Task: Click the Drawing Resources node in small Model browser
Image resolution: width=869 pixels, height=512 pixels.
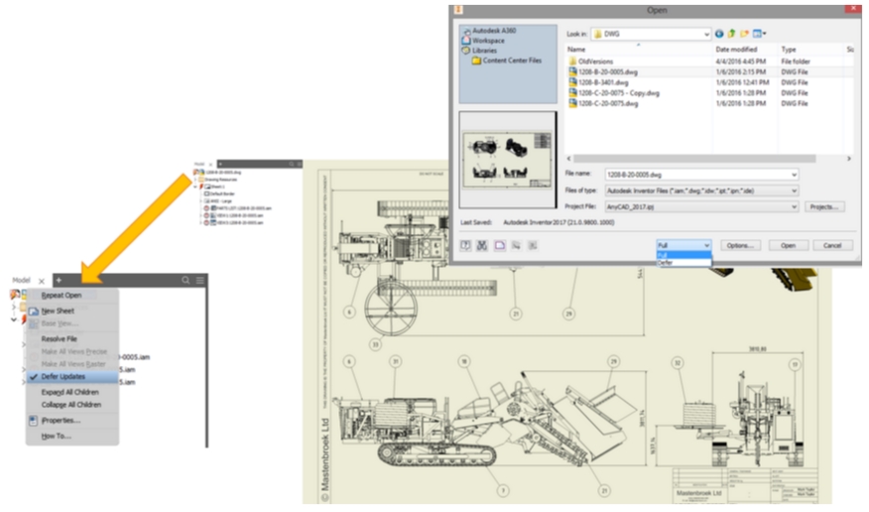Action: [220, 180]
